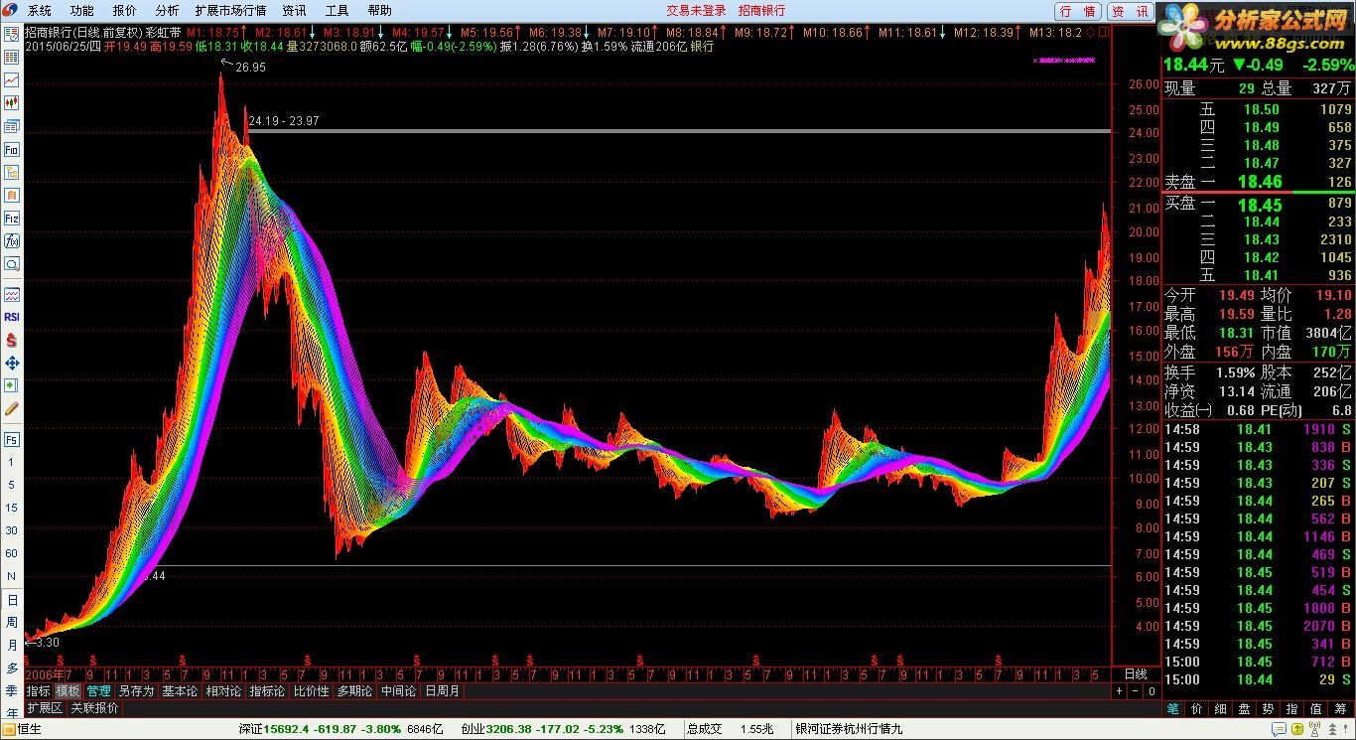
Task: Switch to the 基本论 tab
Action: (181, 691)
